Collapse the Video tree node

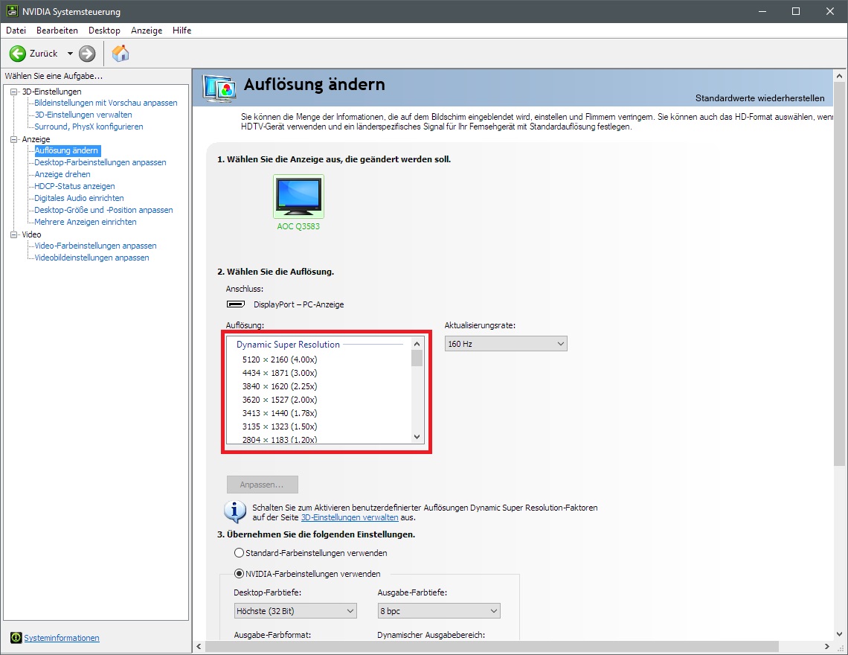(x=14, y=234)
